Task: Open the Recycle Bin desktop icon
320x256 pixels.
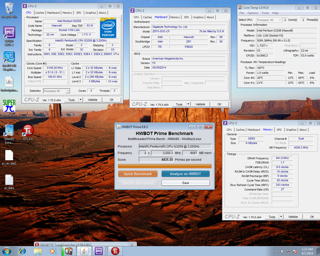Action: [x=9, y=10]
